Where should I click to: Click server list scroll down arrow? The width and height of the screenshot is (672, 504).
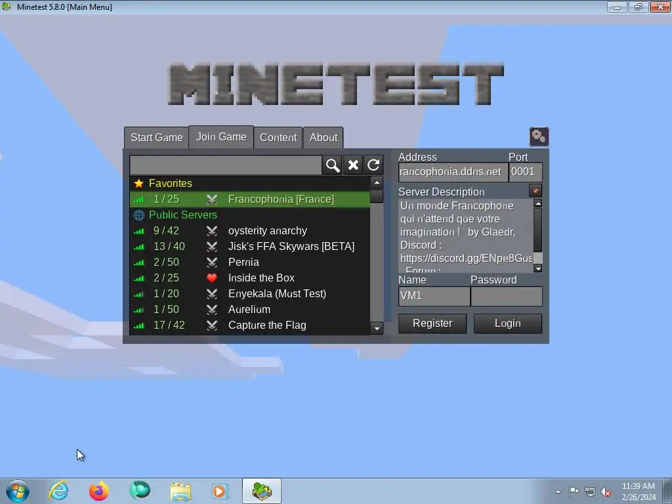point(377,329)
